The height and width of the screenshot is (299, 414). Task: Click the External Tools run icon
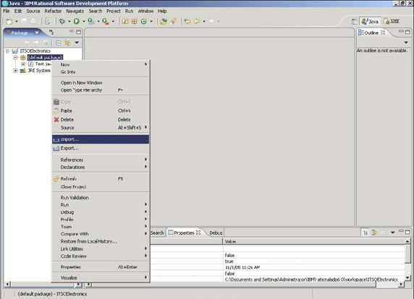point(106,22)
